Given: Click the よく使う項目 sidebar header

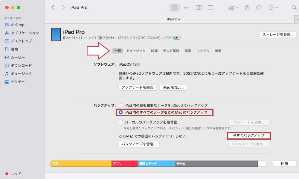Looking at the screenshot, I should click(x=13, y=18).
